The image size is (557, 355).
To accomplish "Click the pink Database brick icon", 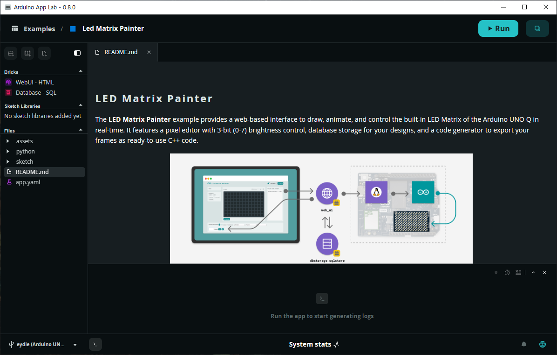I will point(8,92).
